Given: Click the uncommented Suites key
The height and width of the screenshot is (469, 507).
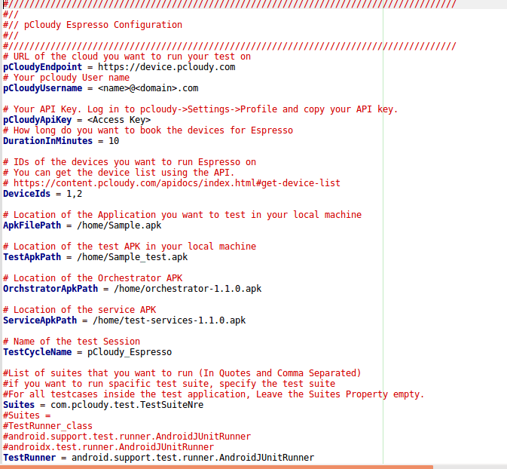Looking at the screenshot, I should (19, 405).
